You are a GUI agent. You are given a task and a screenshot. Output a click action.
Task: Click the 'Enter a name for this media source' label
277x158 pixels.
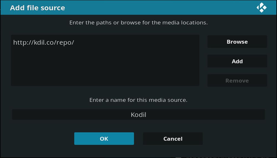tap(138, 100)
